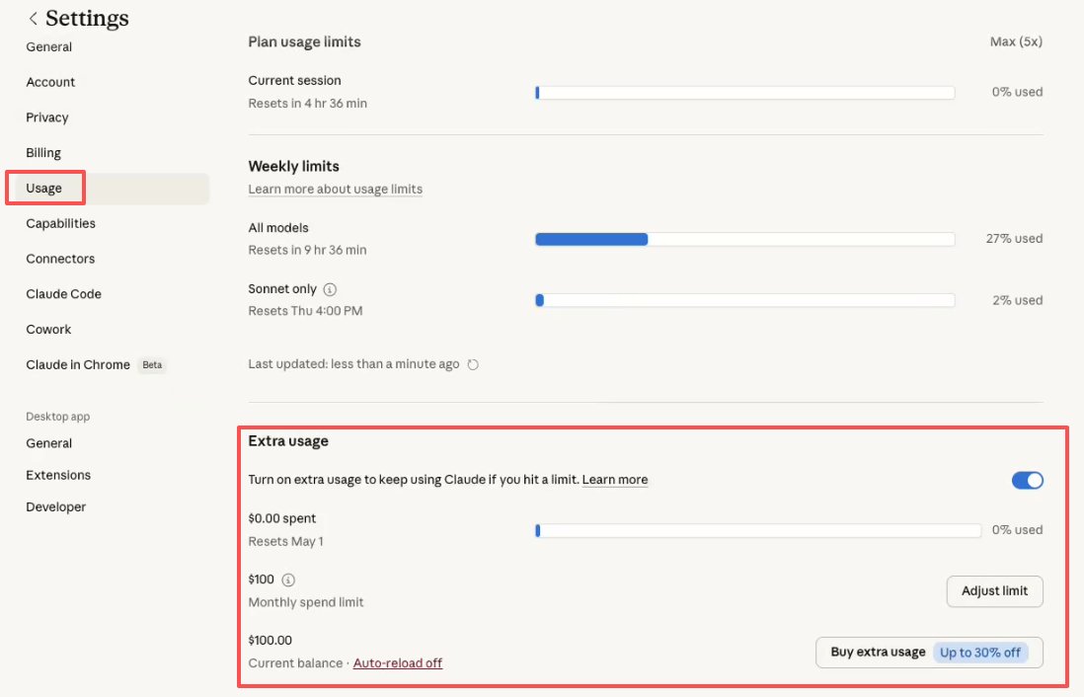This screenshot has width=1084, height=697.
Task: Click the $100.00 current balance amount
Action: click(x=271, y=641)
